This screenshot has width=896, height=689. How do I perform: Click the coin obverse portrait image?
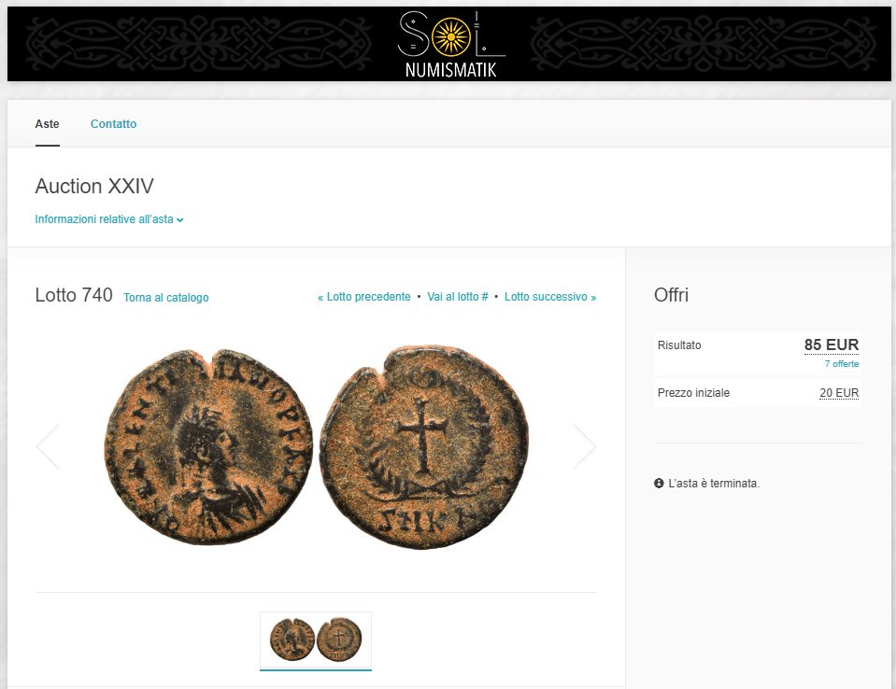point(208,447)
